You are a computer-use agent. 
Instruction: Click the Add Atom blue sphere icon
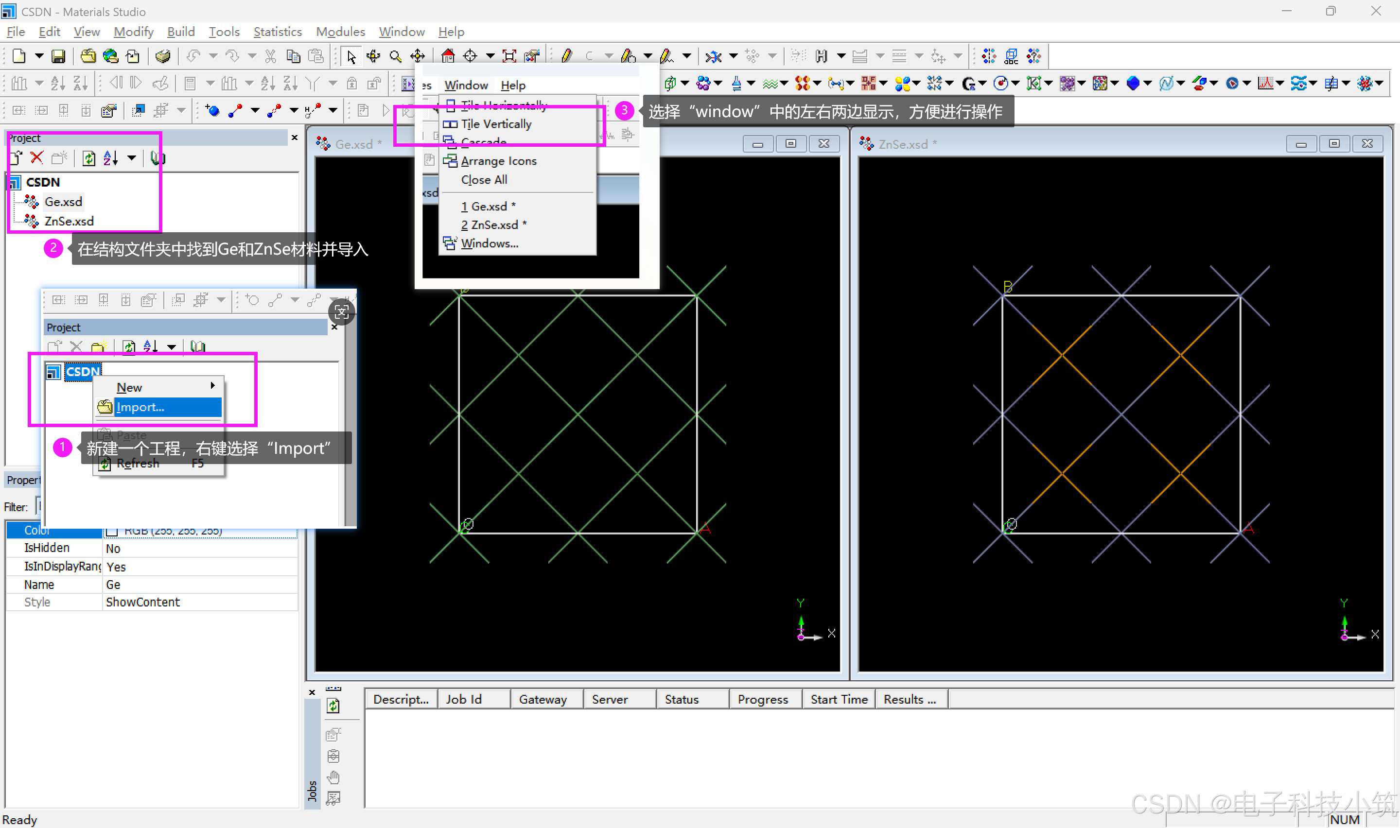[212, 110]
